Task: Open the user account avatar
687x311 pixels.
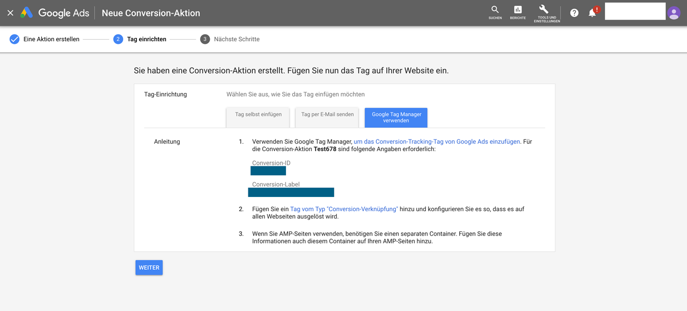Action: [674, 13]
